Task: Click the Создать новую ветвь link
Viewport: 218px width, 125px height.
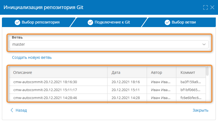Action: tap(32, 57)
